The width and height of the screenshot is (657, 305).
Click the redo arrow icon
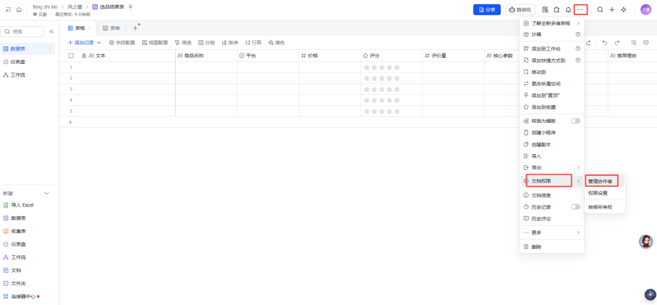click(617, 43)
